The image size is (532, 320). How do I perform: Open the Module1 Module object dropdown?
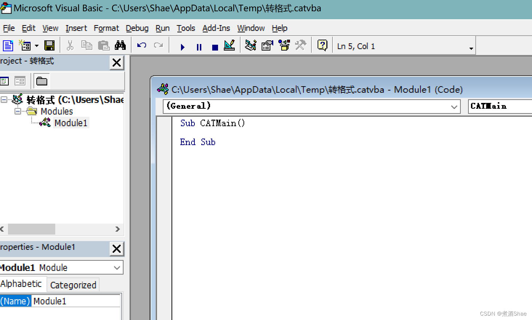(x=117, y=268)
